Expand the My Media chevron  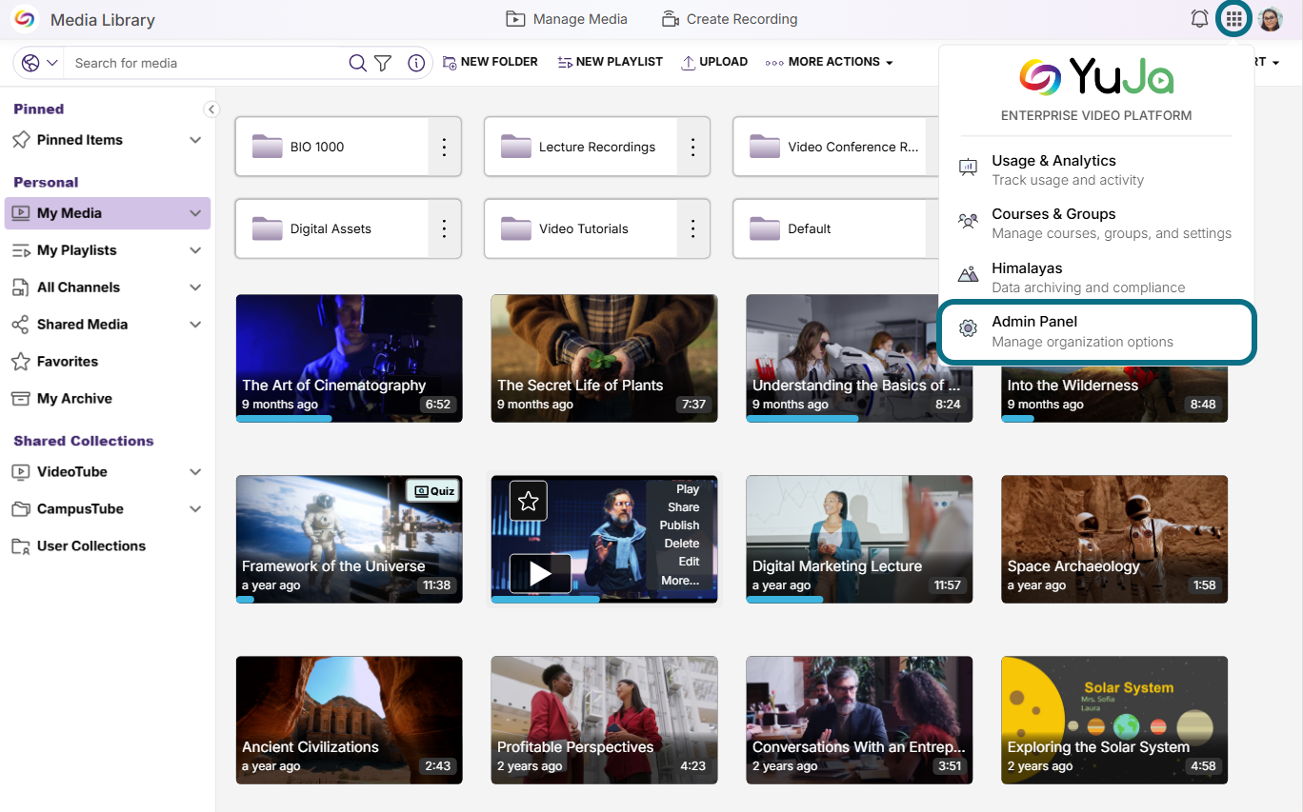(x=195, y=213)
